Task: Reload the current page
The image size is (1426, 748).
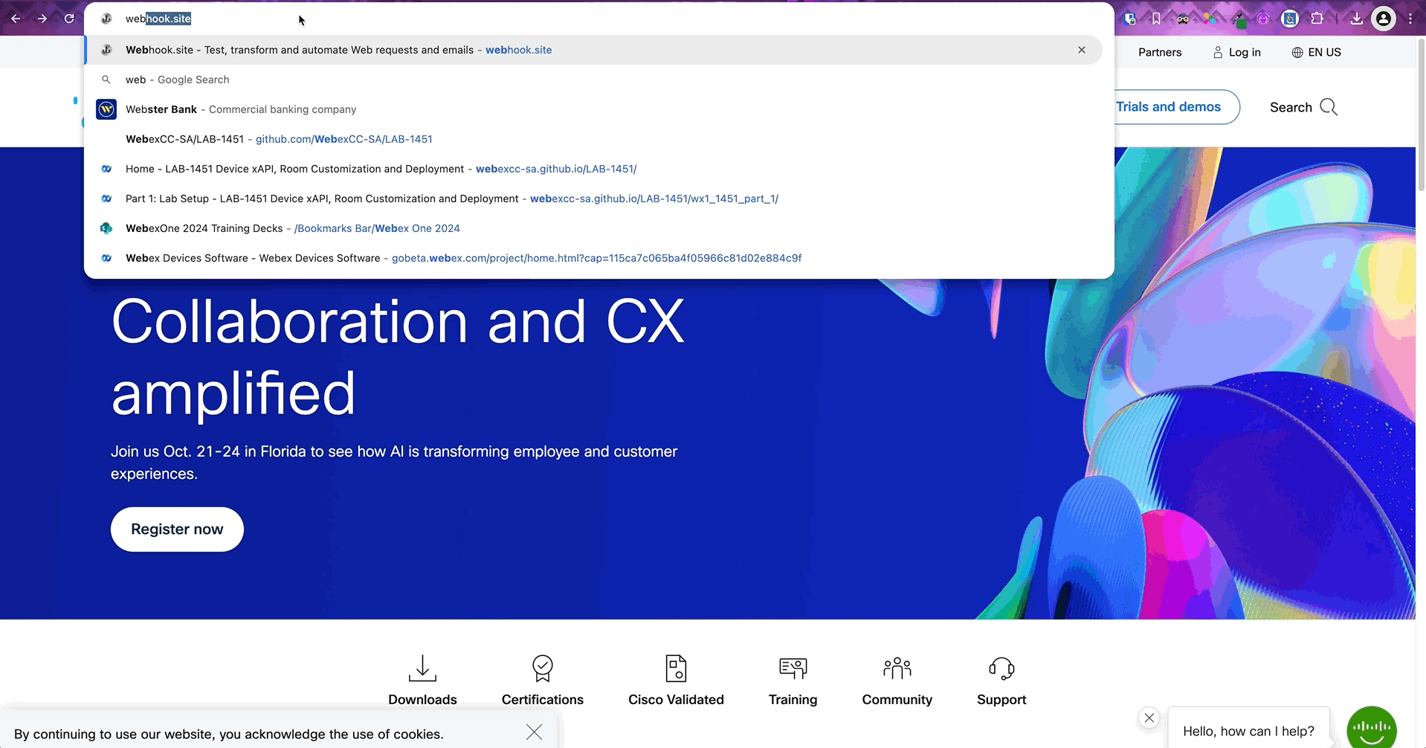Action: coord(69,19)
